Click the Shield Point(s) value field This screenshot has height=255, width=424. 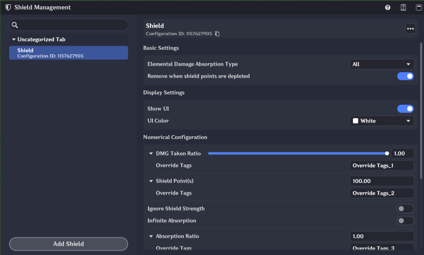pos(382,181)
